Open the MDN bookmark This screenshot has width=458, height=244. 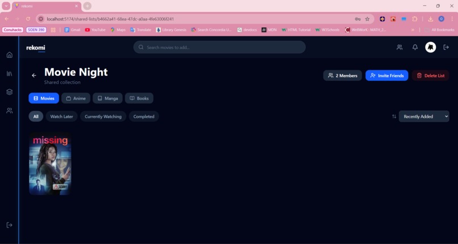[269, 30]
